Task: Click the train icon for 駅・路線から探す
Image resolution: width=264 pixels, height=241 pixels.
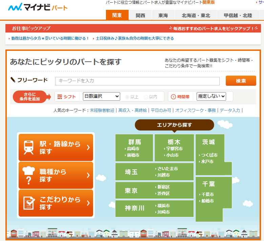Action: pos(28,147)
